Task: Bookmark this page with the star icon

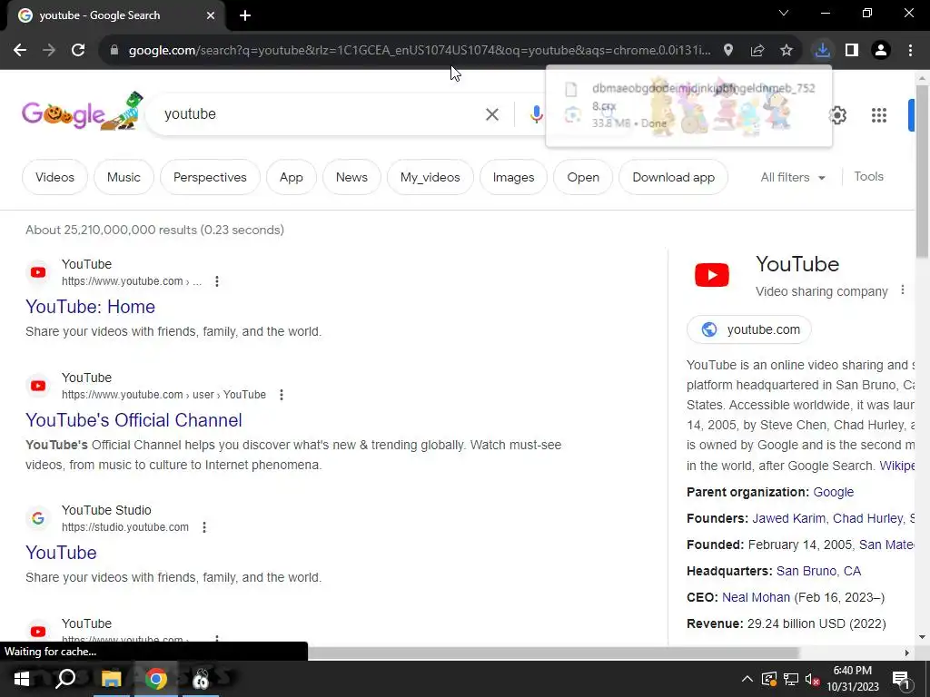Action: 787,51
